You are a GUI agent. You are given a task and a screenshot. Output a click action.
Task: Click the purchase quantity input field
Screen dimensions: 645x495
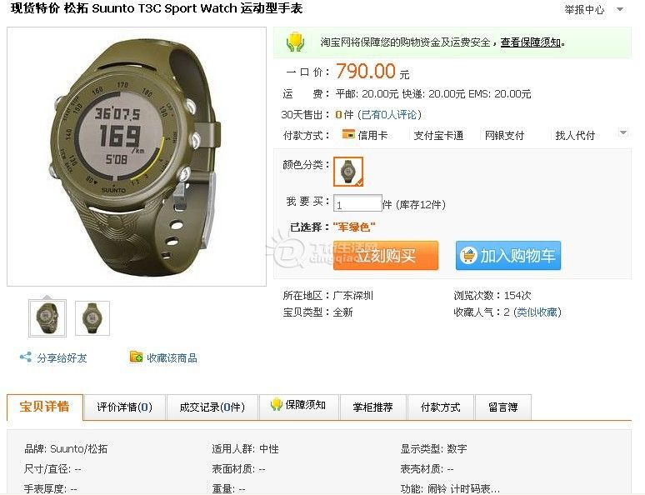(x=357, y=203)
